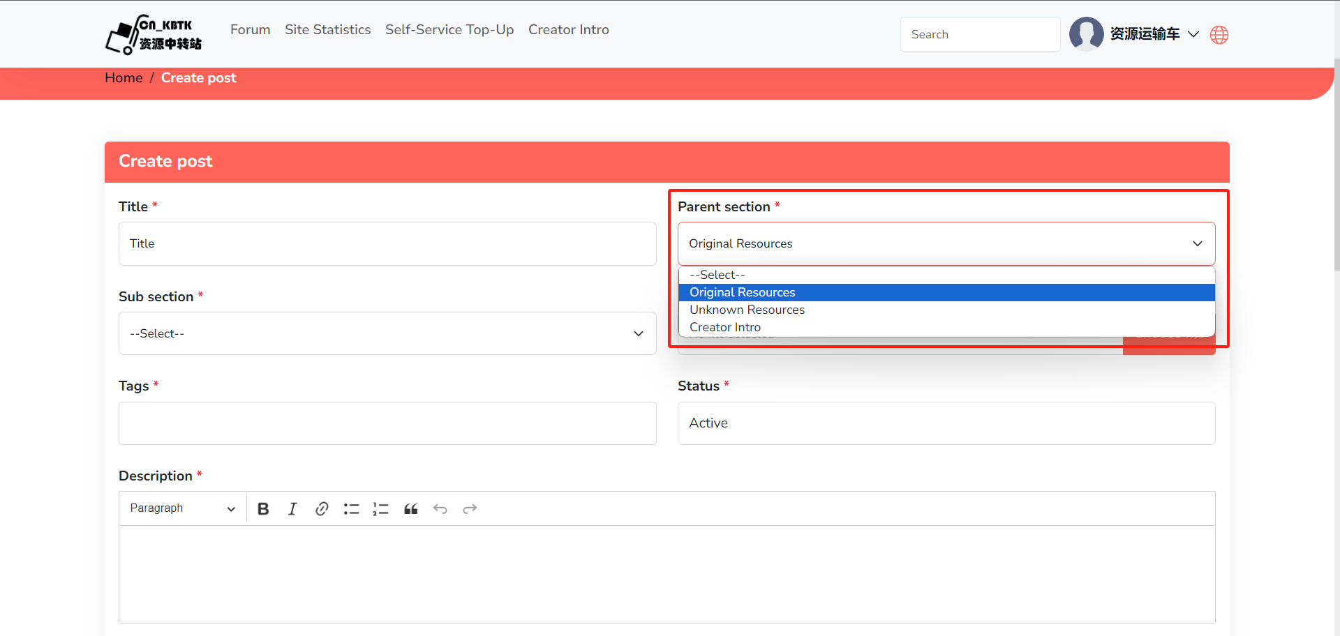Open the Forum page
The image size is (1340, 636).
point(250,30)
